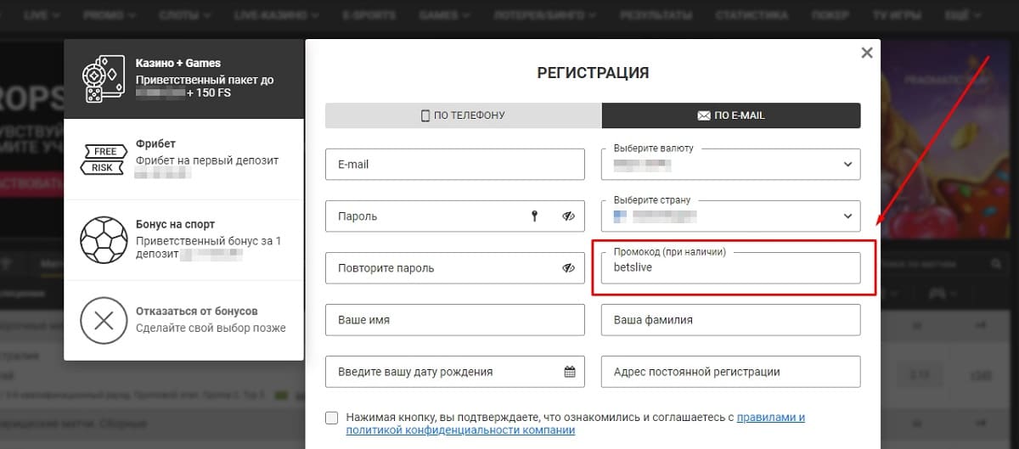
Task: Select the Бонус на спорт option
Action: (x=184, y=240)
